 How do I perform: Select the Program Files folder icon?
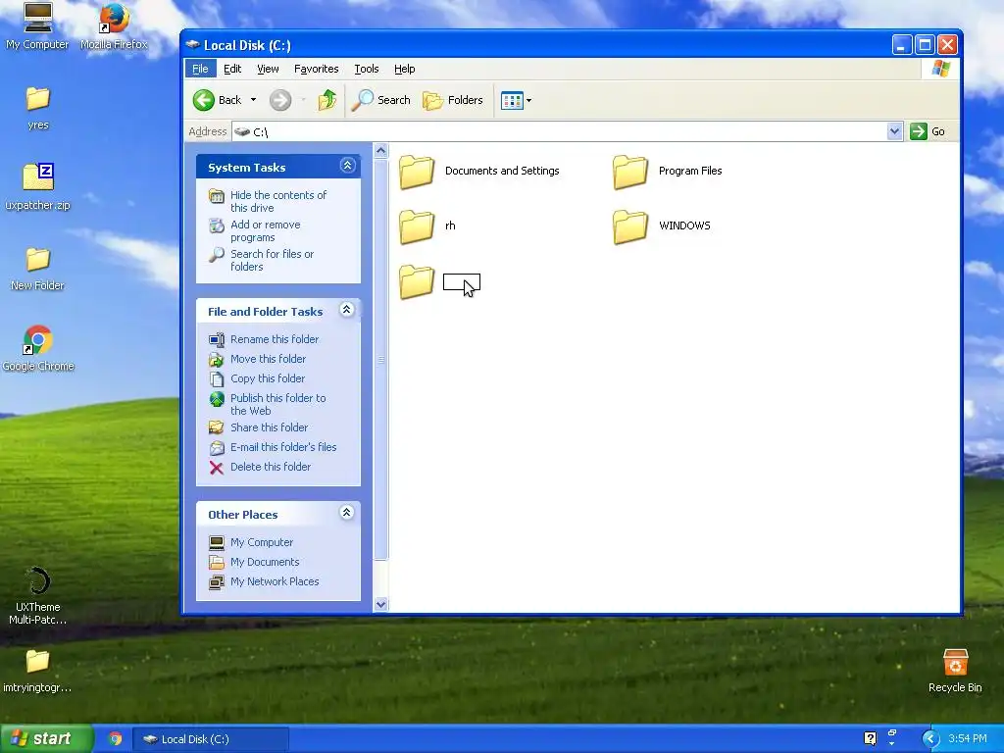(630, 172)
